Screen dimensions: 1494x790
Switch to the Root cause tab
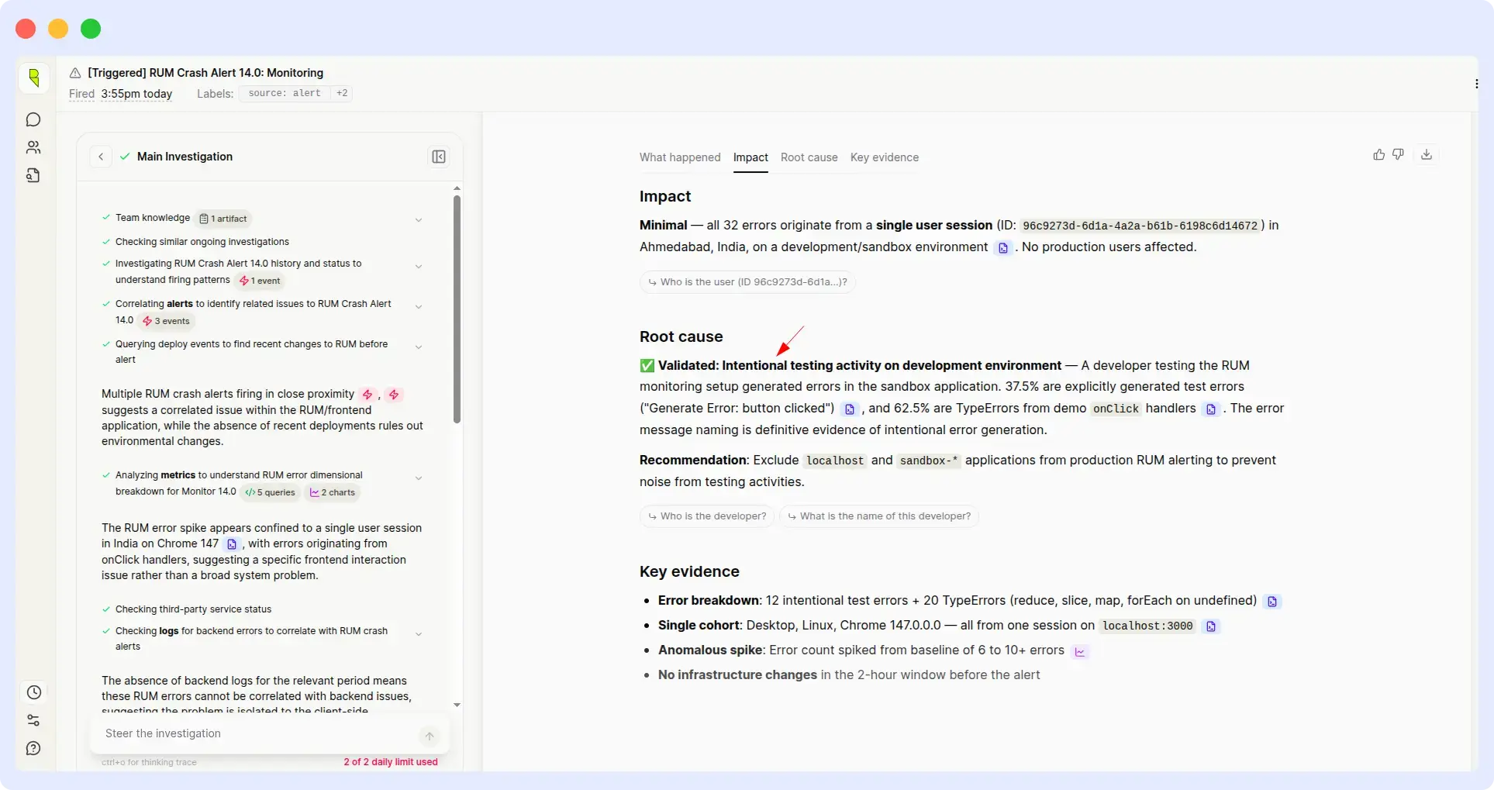[809, 157]
